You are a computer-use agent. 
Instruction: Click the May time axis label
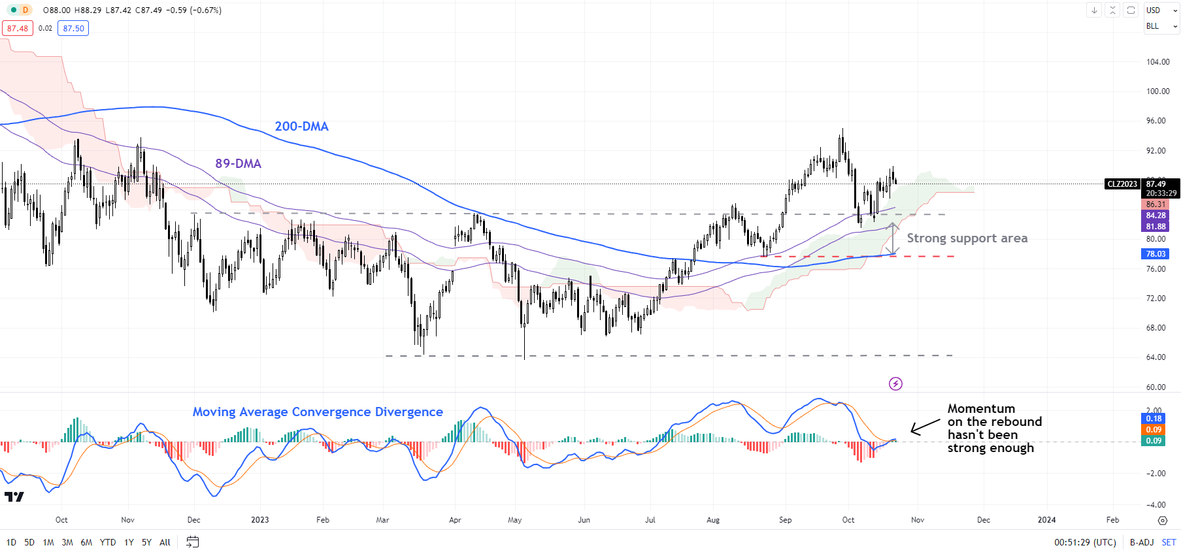pyautogui.click(x=515, y=520)
